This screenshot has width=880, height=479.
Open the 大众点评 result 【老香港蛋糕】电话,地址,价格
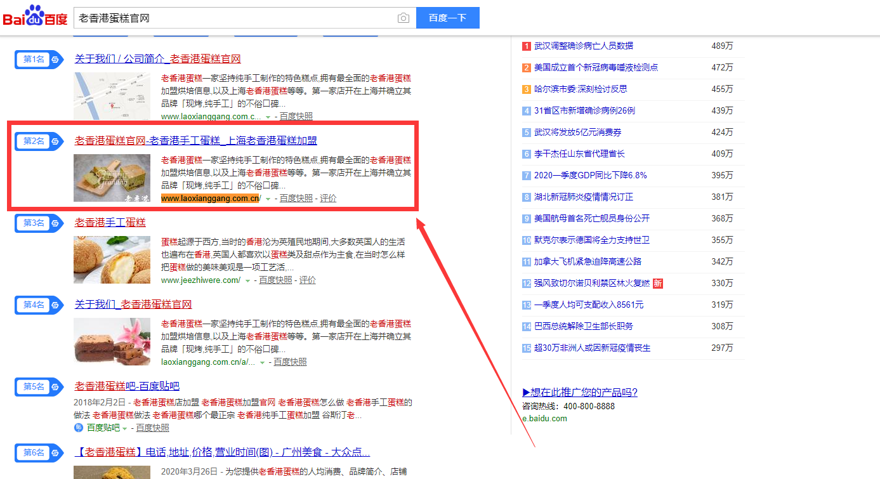[222, 452]
